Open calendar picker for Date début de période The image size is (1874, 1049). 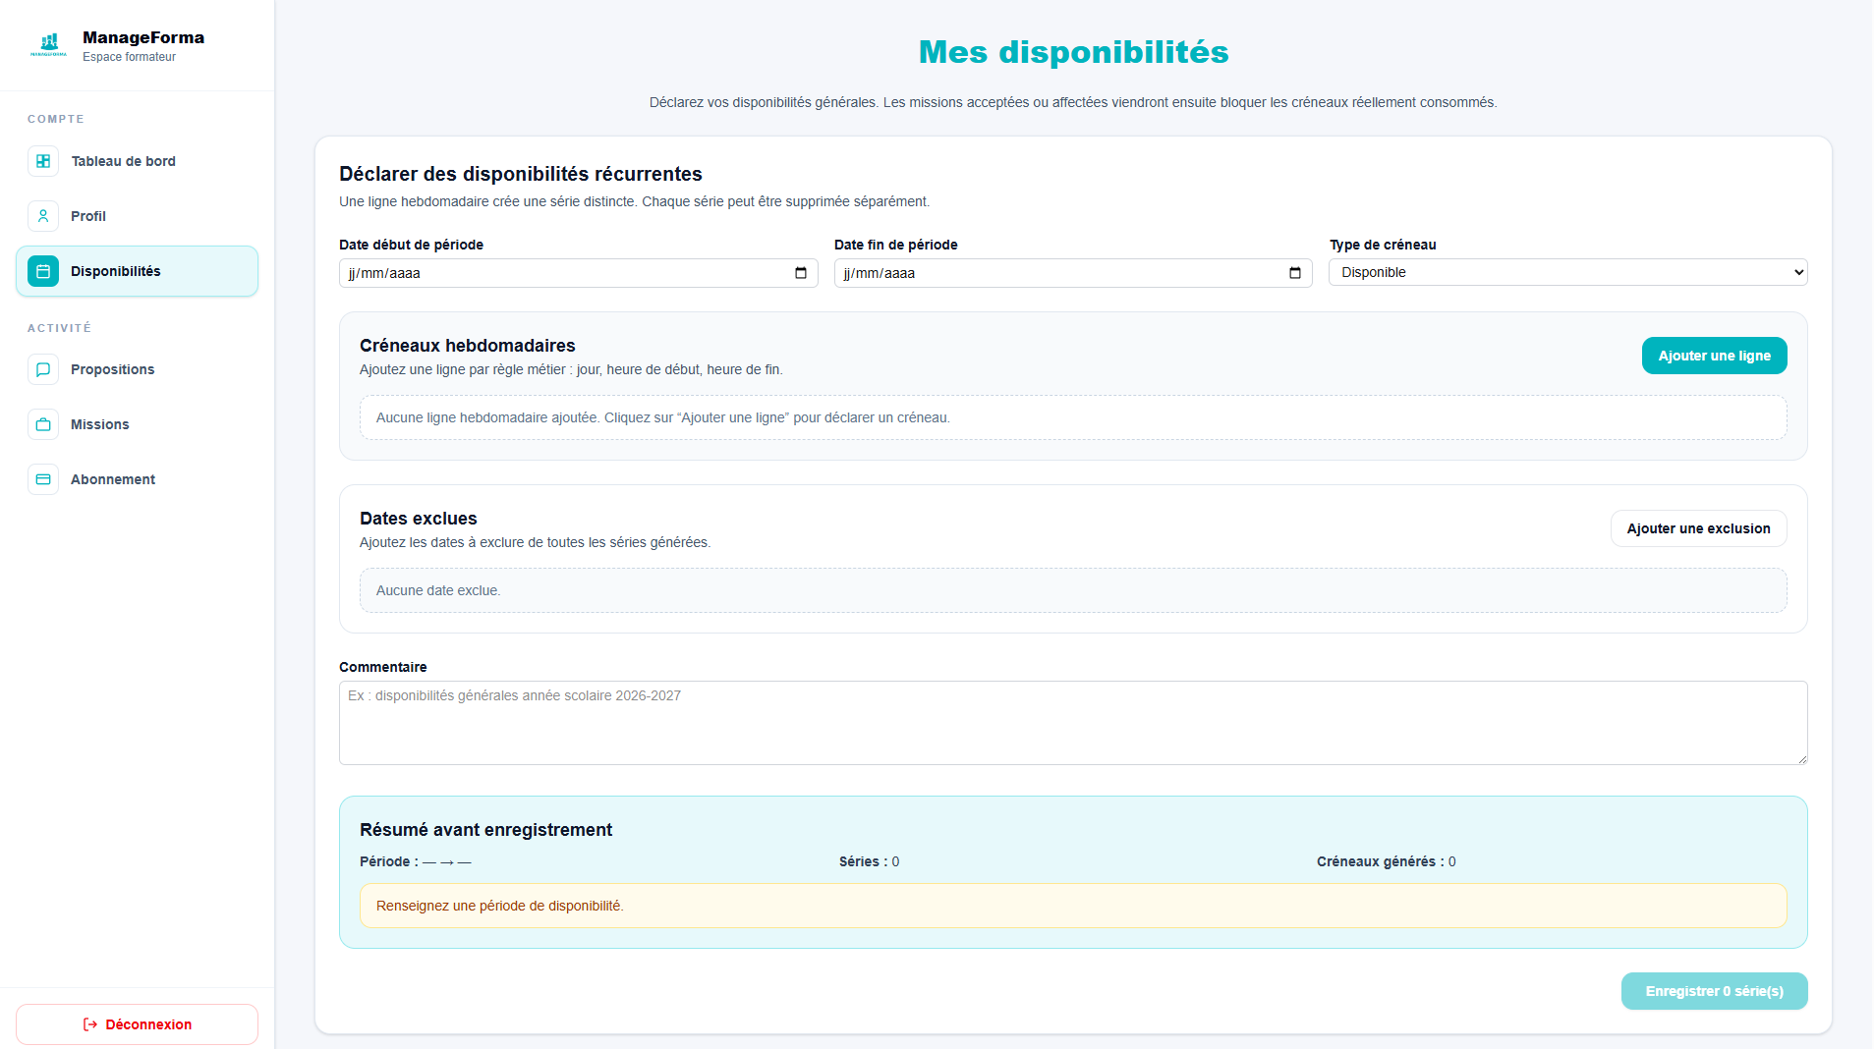point(801,273)
